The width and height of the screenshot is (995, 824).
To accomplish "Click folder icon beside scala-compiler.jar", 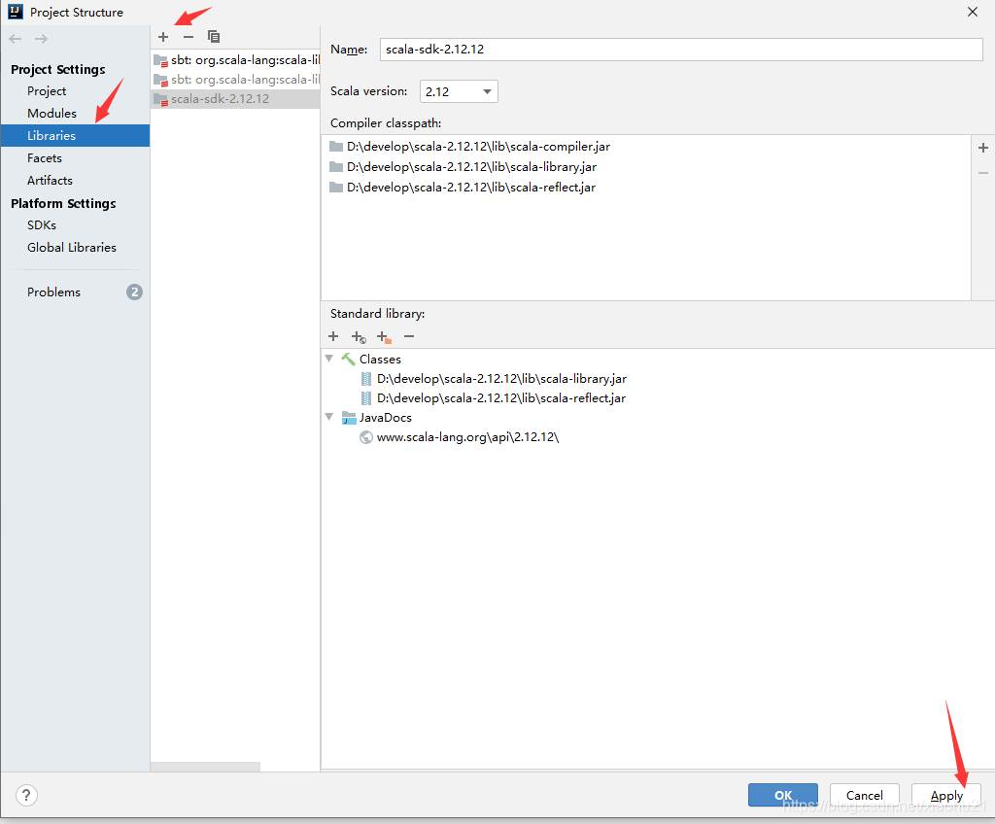I will [x=336, y=147].
